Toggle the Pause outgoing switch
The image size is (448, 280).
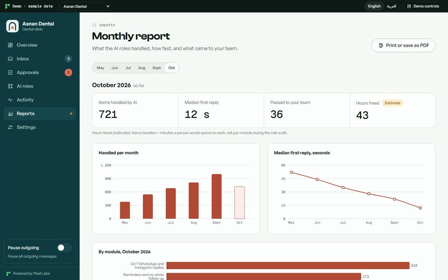coord(64,248)
